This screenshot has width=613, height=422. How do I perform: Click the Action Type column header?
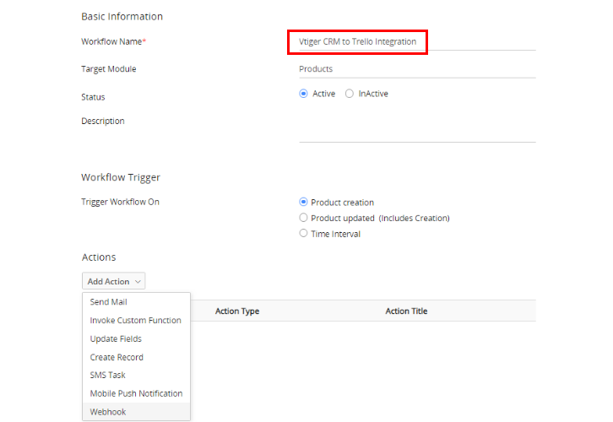click(x=237, y=311)
